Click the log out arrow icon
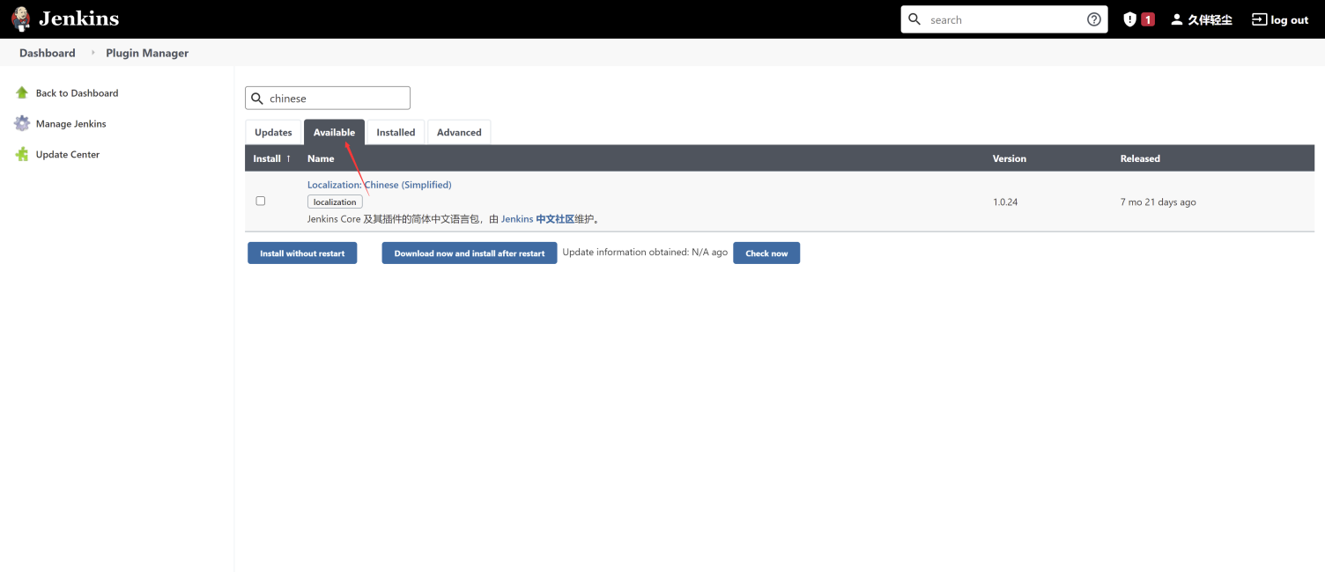 pos(1259,19)
